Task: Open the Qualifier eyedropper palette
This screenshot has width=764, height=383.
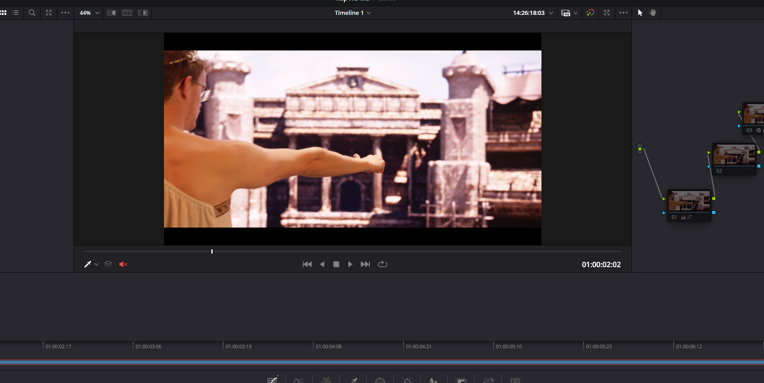Action: click(x=354, y=380)
